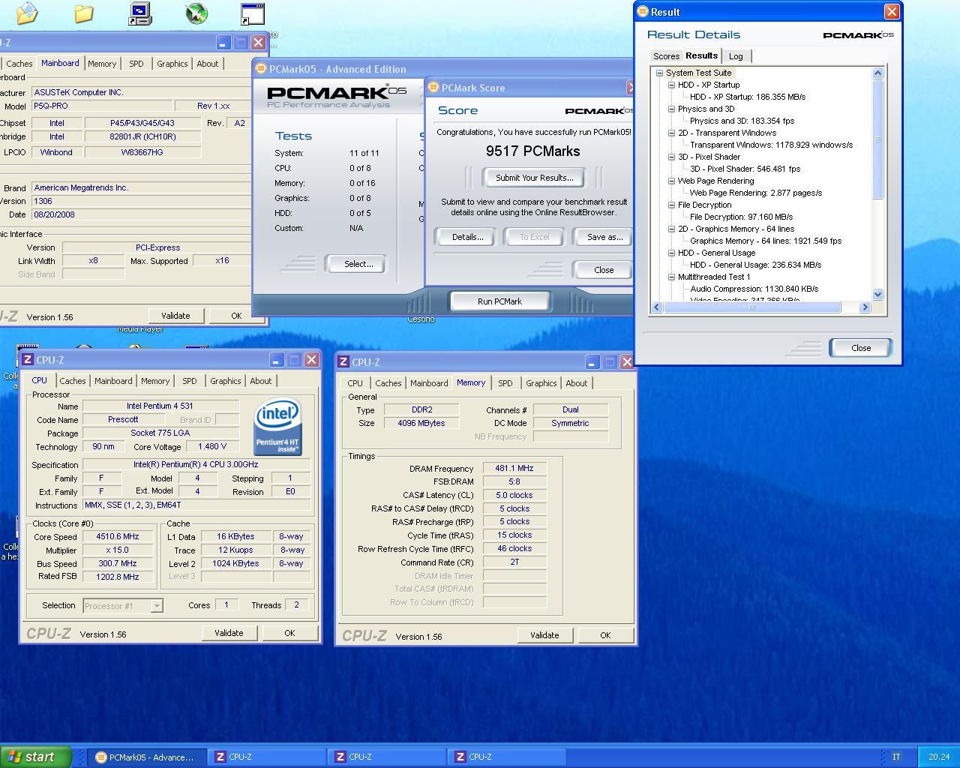
Task: Click the Result list scroll down arrow
Action: point(878,295)
